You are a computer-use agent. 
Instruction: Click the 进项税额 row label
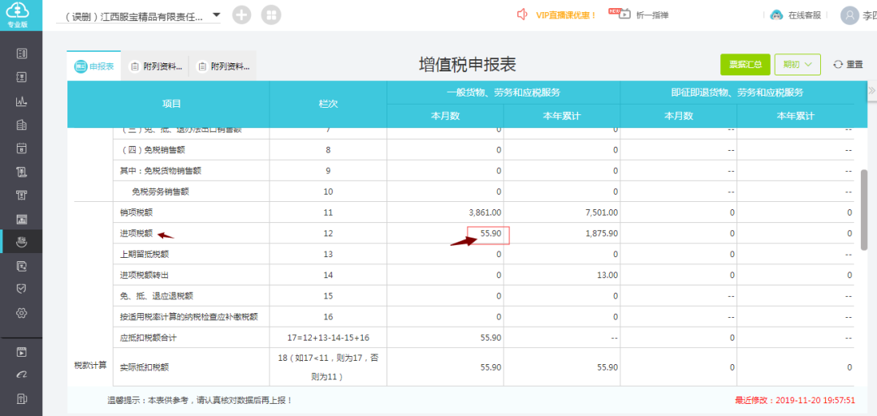coord(136,234)
